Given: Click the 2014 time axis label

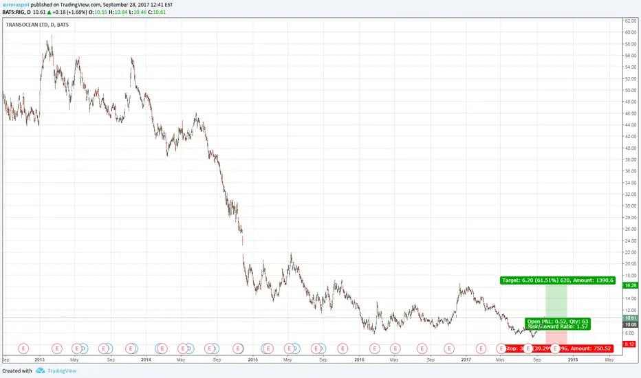Looking at the screenshot, I should (x=146, y=360).
